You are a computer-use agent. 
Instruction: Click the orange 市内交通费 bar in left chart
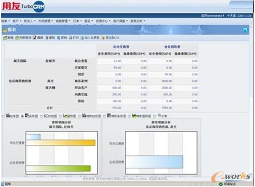tap(61, 143)
